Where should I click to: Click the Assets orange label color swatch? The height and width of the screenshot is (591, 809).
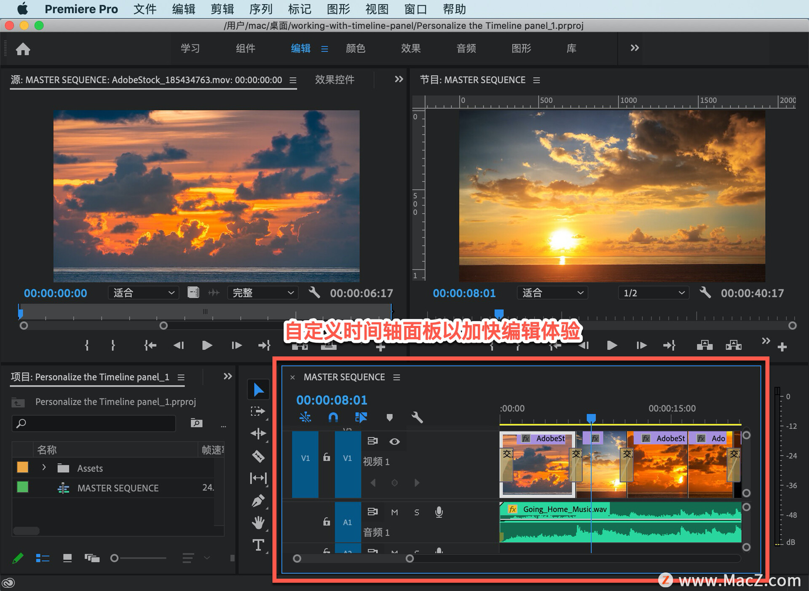[22, 467]
